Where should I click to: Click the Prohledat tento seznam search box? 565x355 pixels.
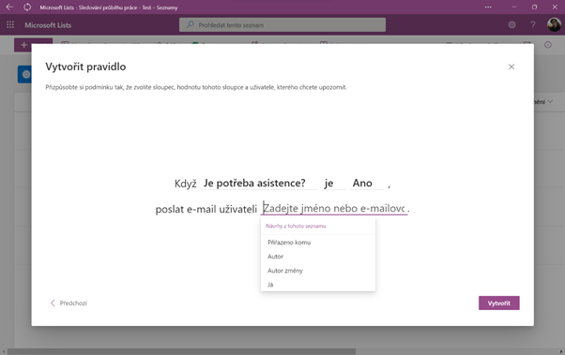(282, 24)
